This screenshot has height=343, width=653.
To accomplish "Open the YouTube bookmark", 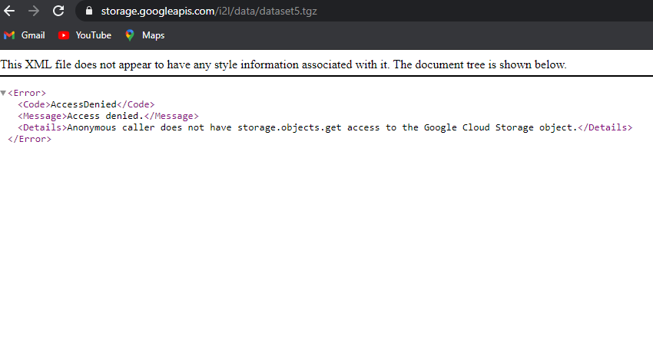I will (x=85, y=35).
